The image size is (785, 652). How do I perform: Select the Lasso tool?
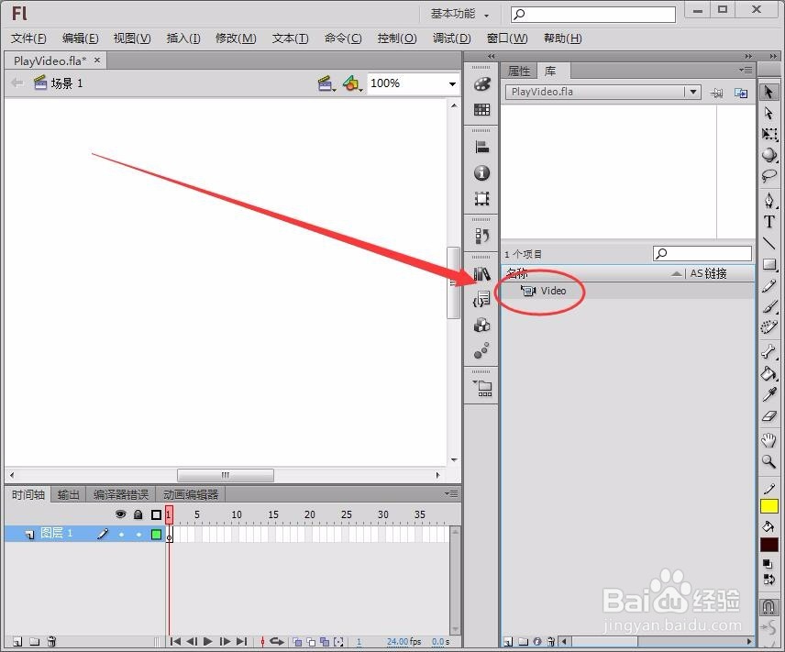coord(769,176)
